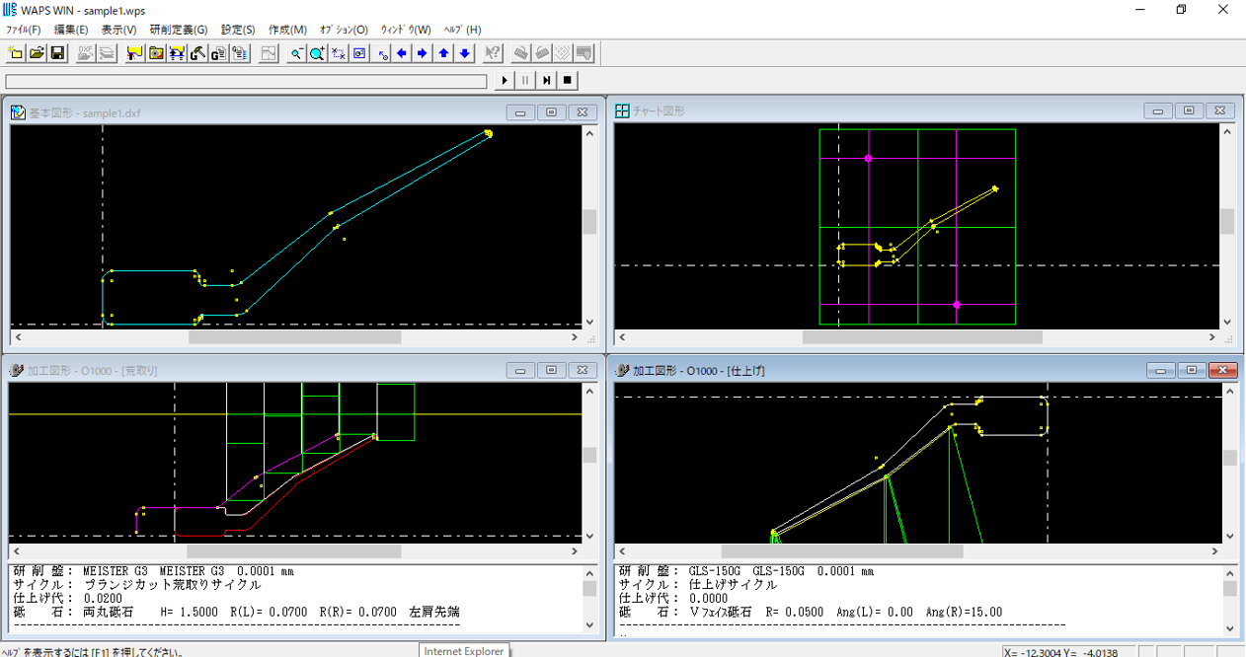Screen dimensions: 1246x657
Task: Pause the simulation playback
Action: tap(525, 81)
